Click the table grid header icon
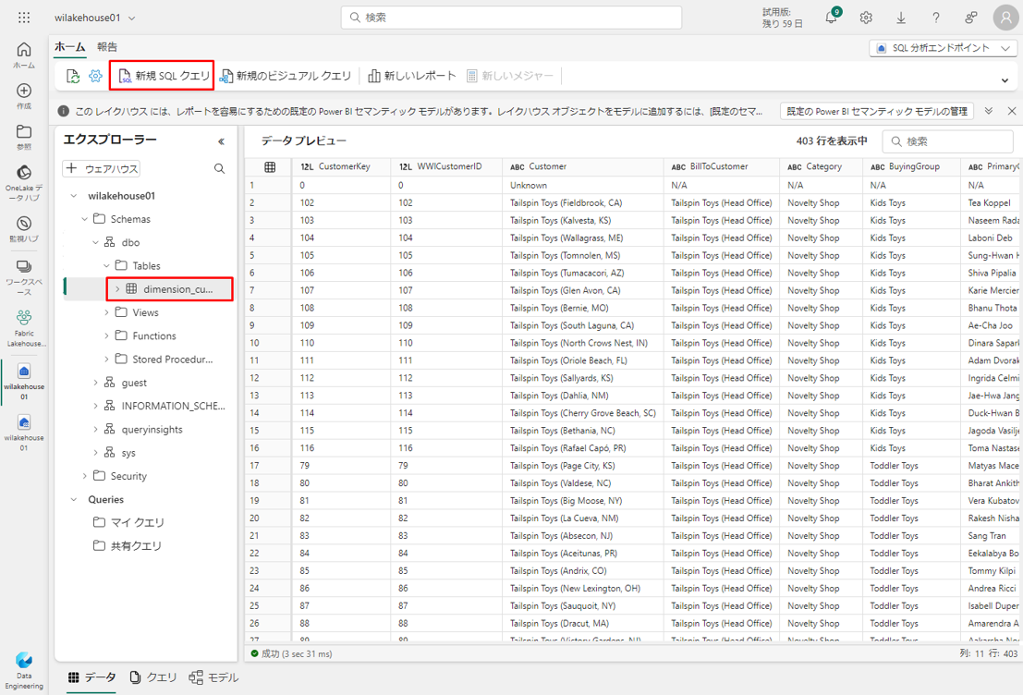The height and width of the screenshot is (695, 1023). click(x=270, y=167)
